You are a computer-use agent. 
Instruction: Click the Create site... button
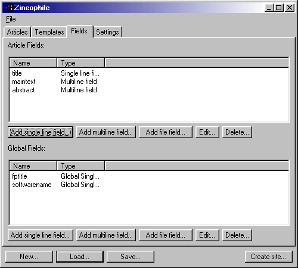[x=269, y=257]
